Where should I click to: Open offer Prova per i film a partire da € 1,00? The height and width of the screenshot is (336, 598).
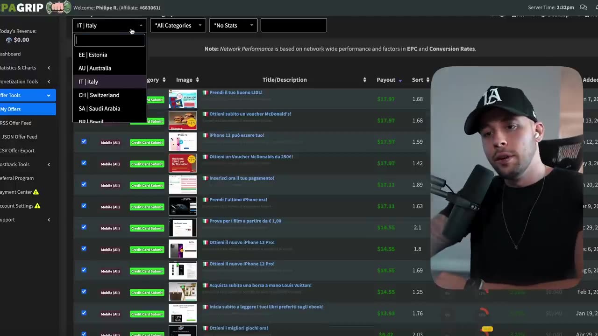(245, 221)
